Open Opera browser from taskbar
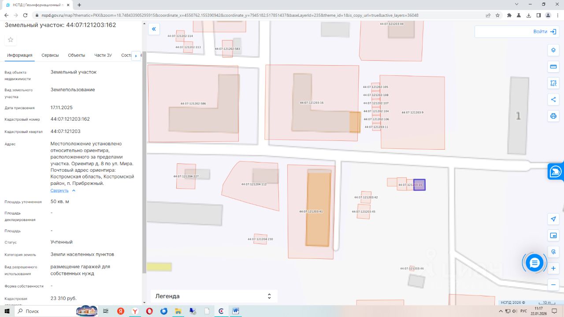Viewport: 564px width, 317px height. click(x=149, y=311)
